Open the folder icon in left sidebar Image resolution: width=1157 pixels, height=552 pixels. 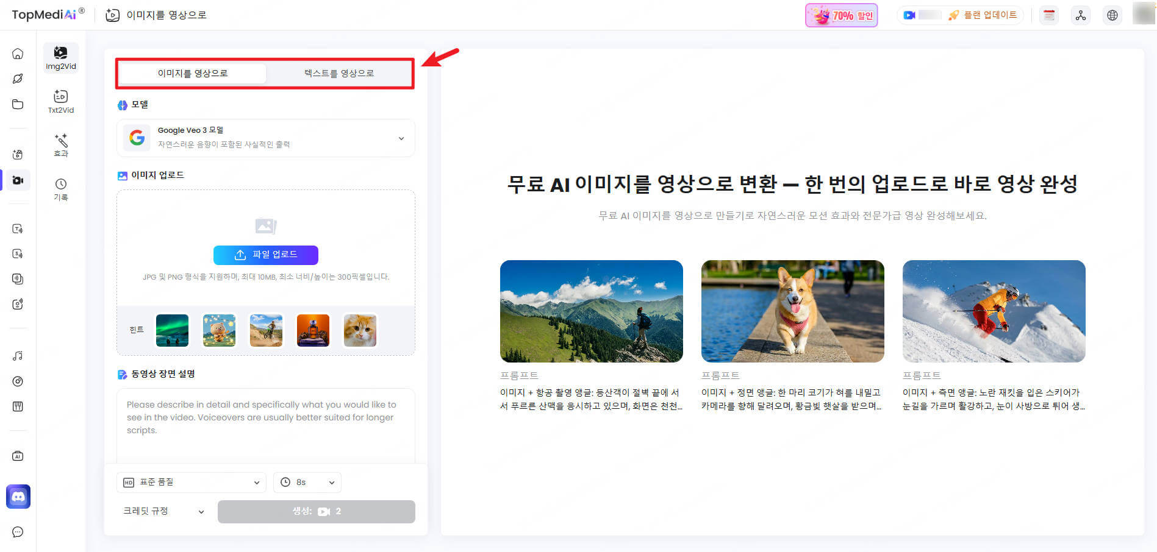coord(18,104)
